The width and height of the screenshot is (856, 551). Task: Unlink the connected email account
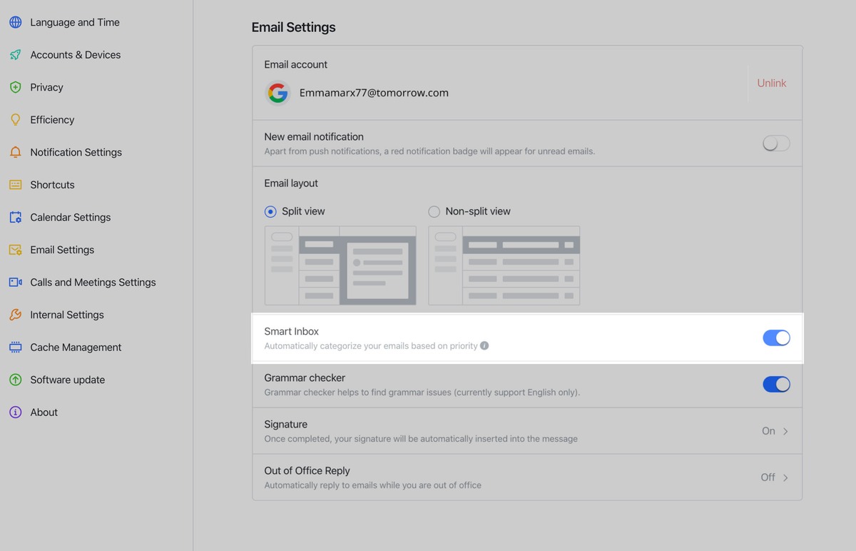pos(771,84)
